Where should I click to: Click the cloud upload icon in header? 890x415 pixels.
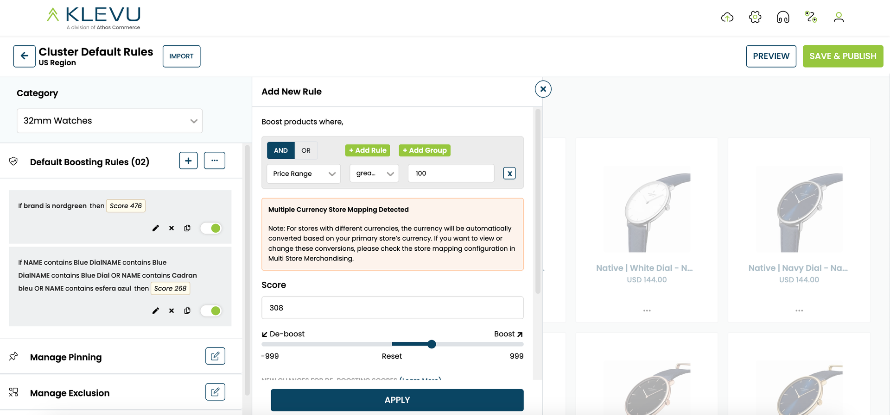(727, 18)
